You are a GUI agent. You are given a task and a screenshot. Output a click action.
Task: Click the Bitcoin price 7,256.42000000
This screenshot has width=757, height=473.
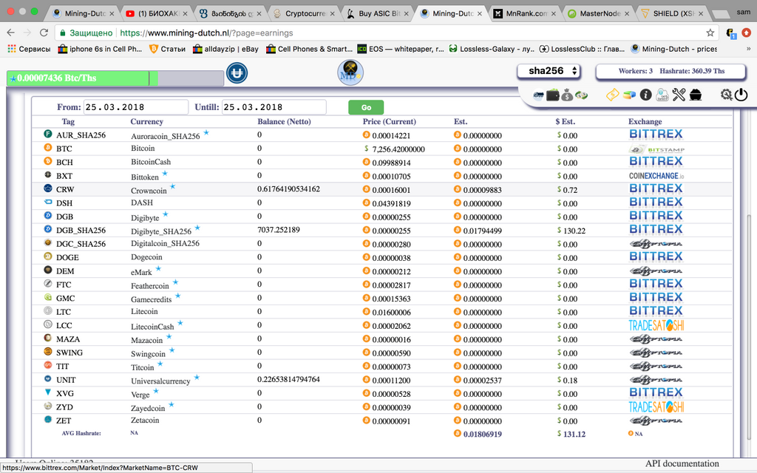click(398, 149)
